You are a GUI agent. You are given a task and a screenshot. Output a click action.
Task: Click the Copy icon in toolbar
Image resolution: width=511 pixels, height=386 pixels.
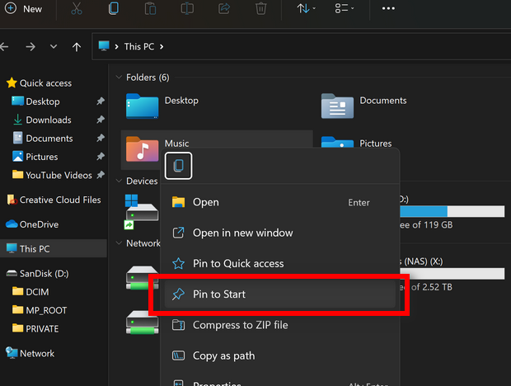tap(114, 9)
